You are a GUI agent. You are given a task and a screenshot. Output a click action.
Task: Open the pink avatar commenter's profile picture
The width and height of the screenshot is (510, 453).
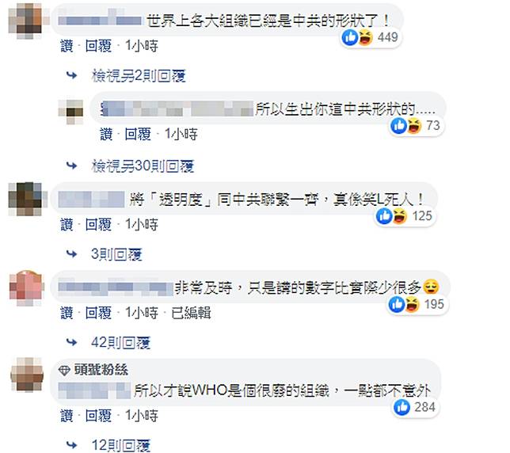point(26,288)
